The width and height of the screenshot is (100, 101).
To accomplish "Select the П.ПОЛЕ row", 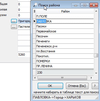I will pyautogui.click(x=65, y=16).
